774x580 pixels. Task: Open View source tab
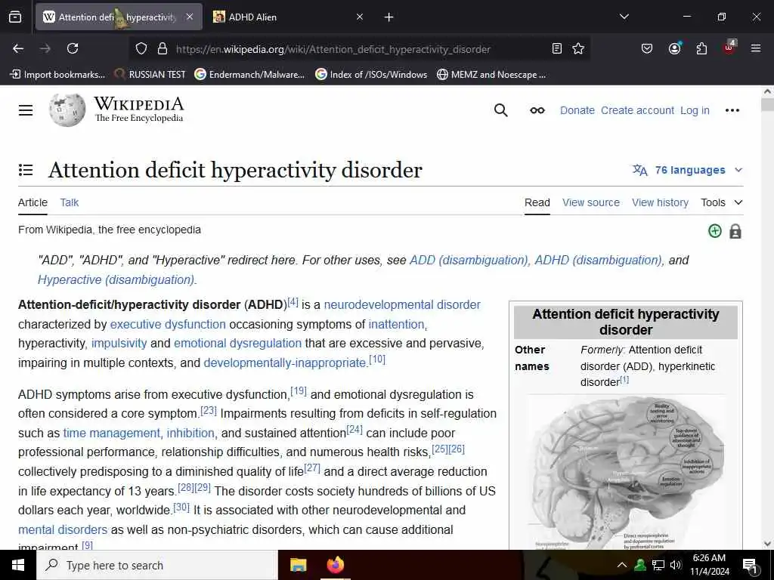click(x=591, y=202)
